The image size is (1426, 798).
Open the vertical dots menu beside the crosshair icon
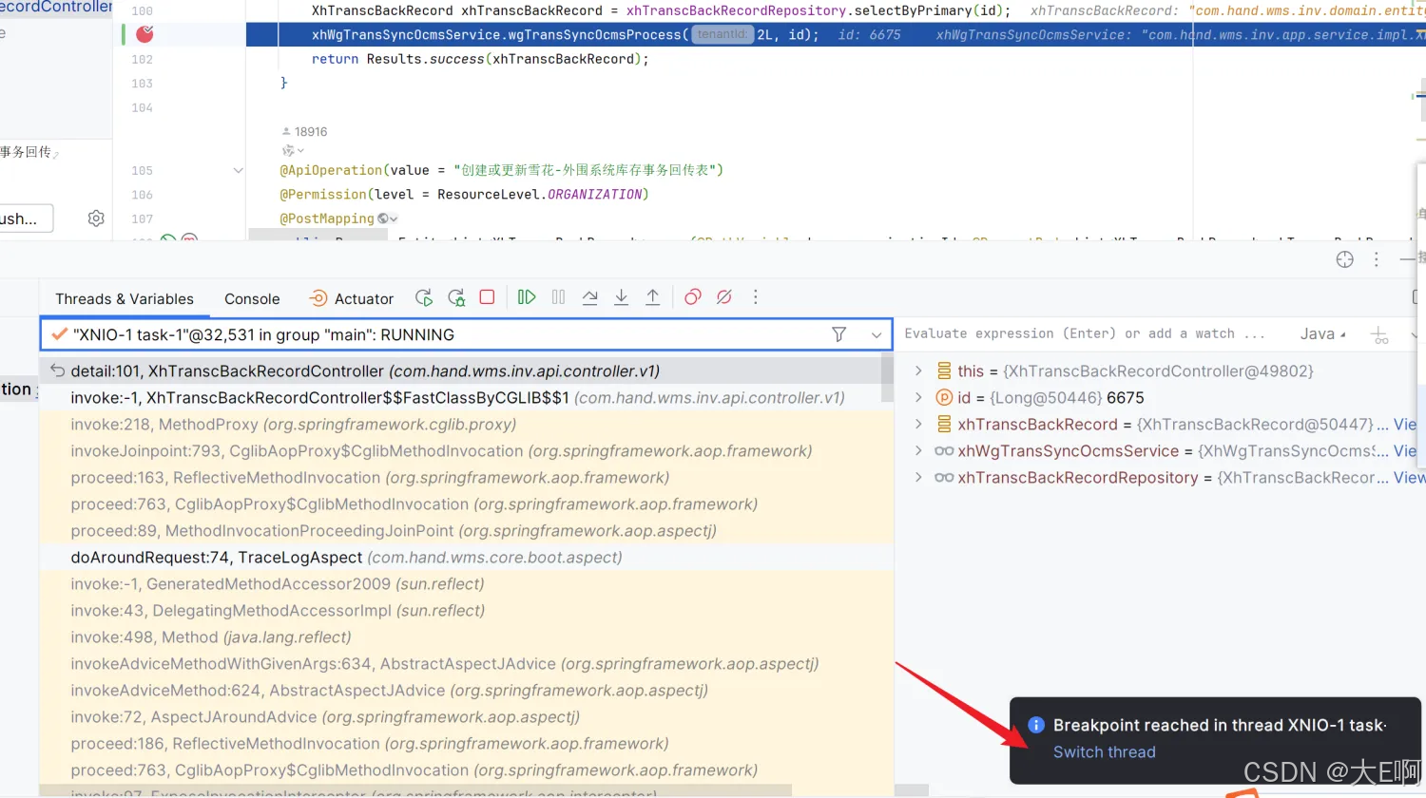1376,259
